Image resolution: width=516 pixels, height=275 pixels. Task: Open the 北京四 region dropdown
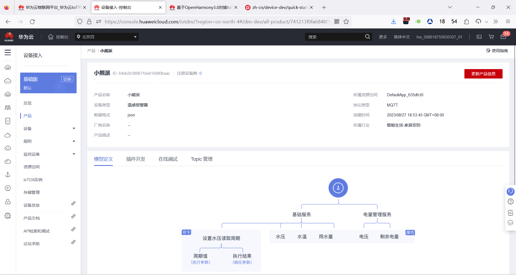coord(107,37)
